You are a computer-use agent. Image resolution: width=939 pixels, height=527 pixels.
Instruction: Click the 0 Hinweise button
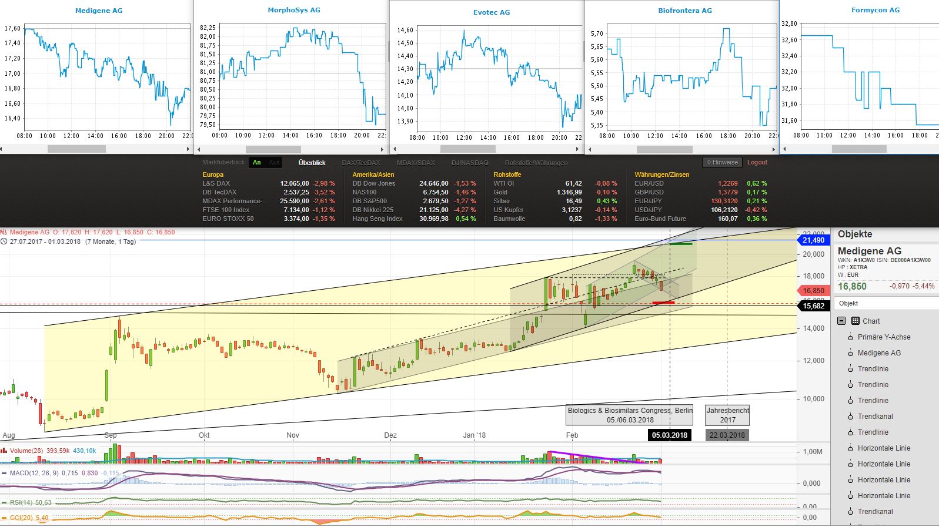(722, 162)
